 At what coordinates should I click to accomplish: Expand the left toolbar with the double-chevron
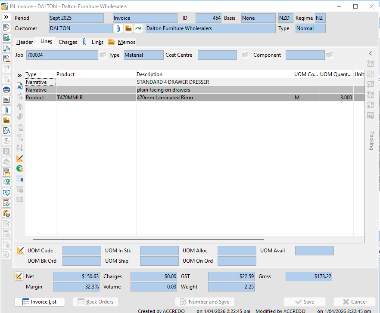(x=6, y=17)
